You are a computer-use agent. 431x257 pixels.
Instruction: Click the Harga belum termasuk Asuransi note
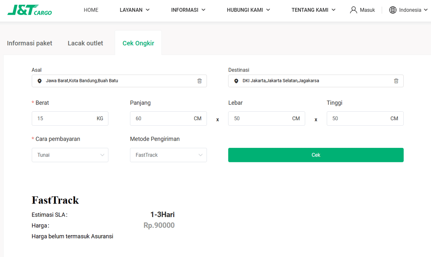click(73, 236)
